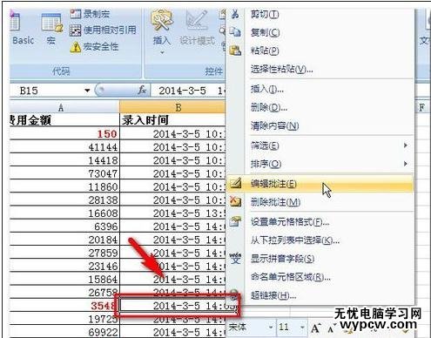
Task: Select Delete Comment (删除批注) menu entry
Action: coord(320,202)
